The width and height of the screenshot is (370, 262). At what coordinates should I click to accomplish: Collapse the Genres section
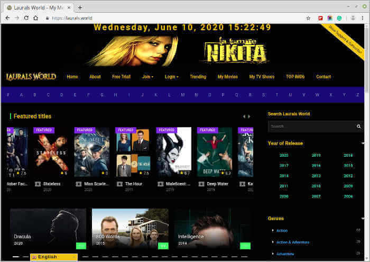coord(363,218)
